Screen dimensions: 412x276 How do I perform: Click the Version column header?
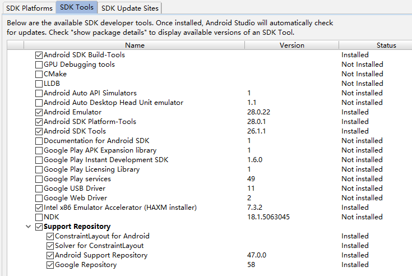tap(291, 45)
